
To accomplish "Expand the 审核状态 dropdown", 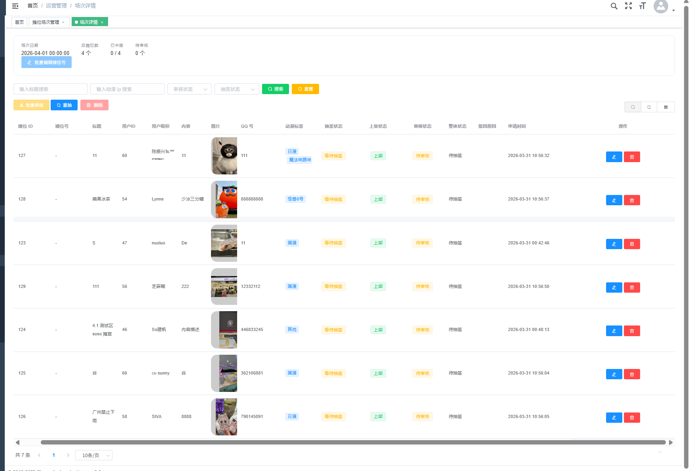I will coord(190,89).
